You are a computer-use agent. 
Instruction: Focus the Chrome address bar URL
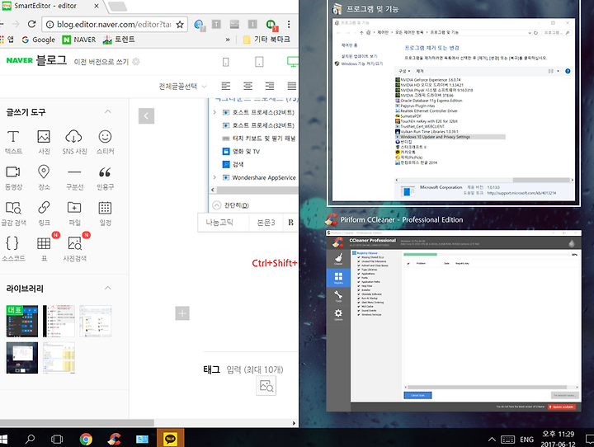[114, 25]
